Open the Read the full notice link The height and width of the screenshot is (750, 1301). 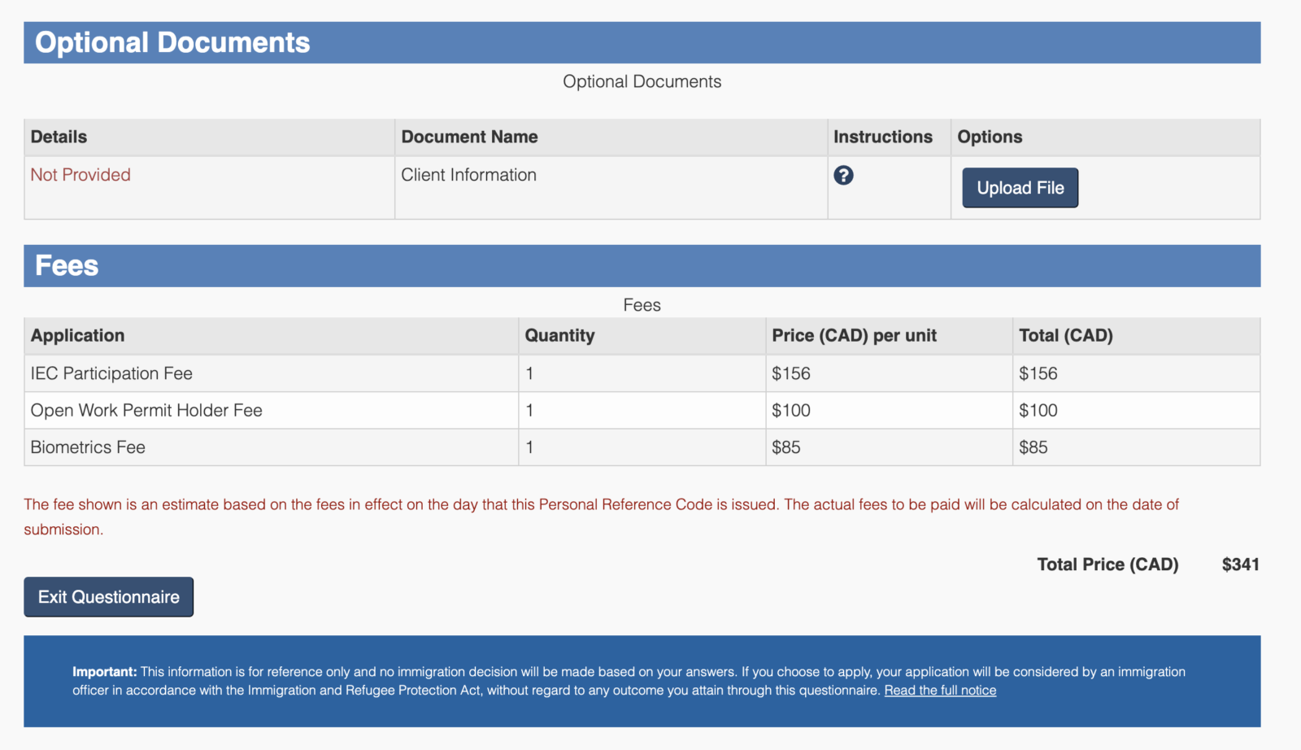tap(940, 691)
